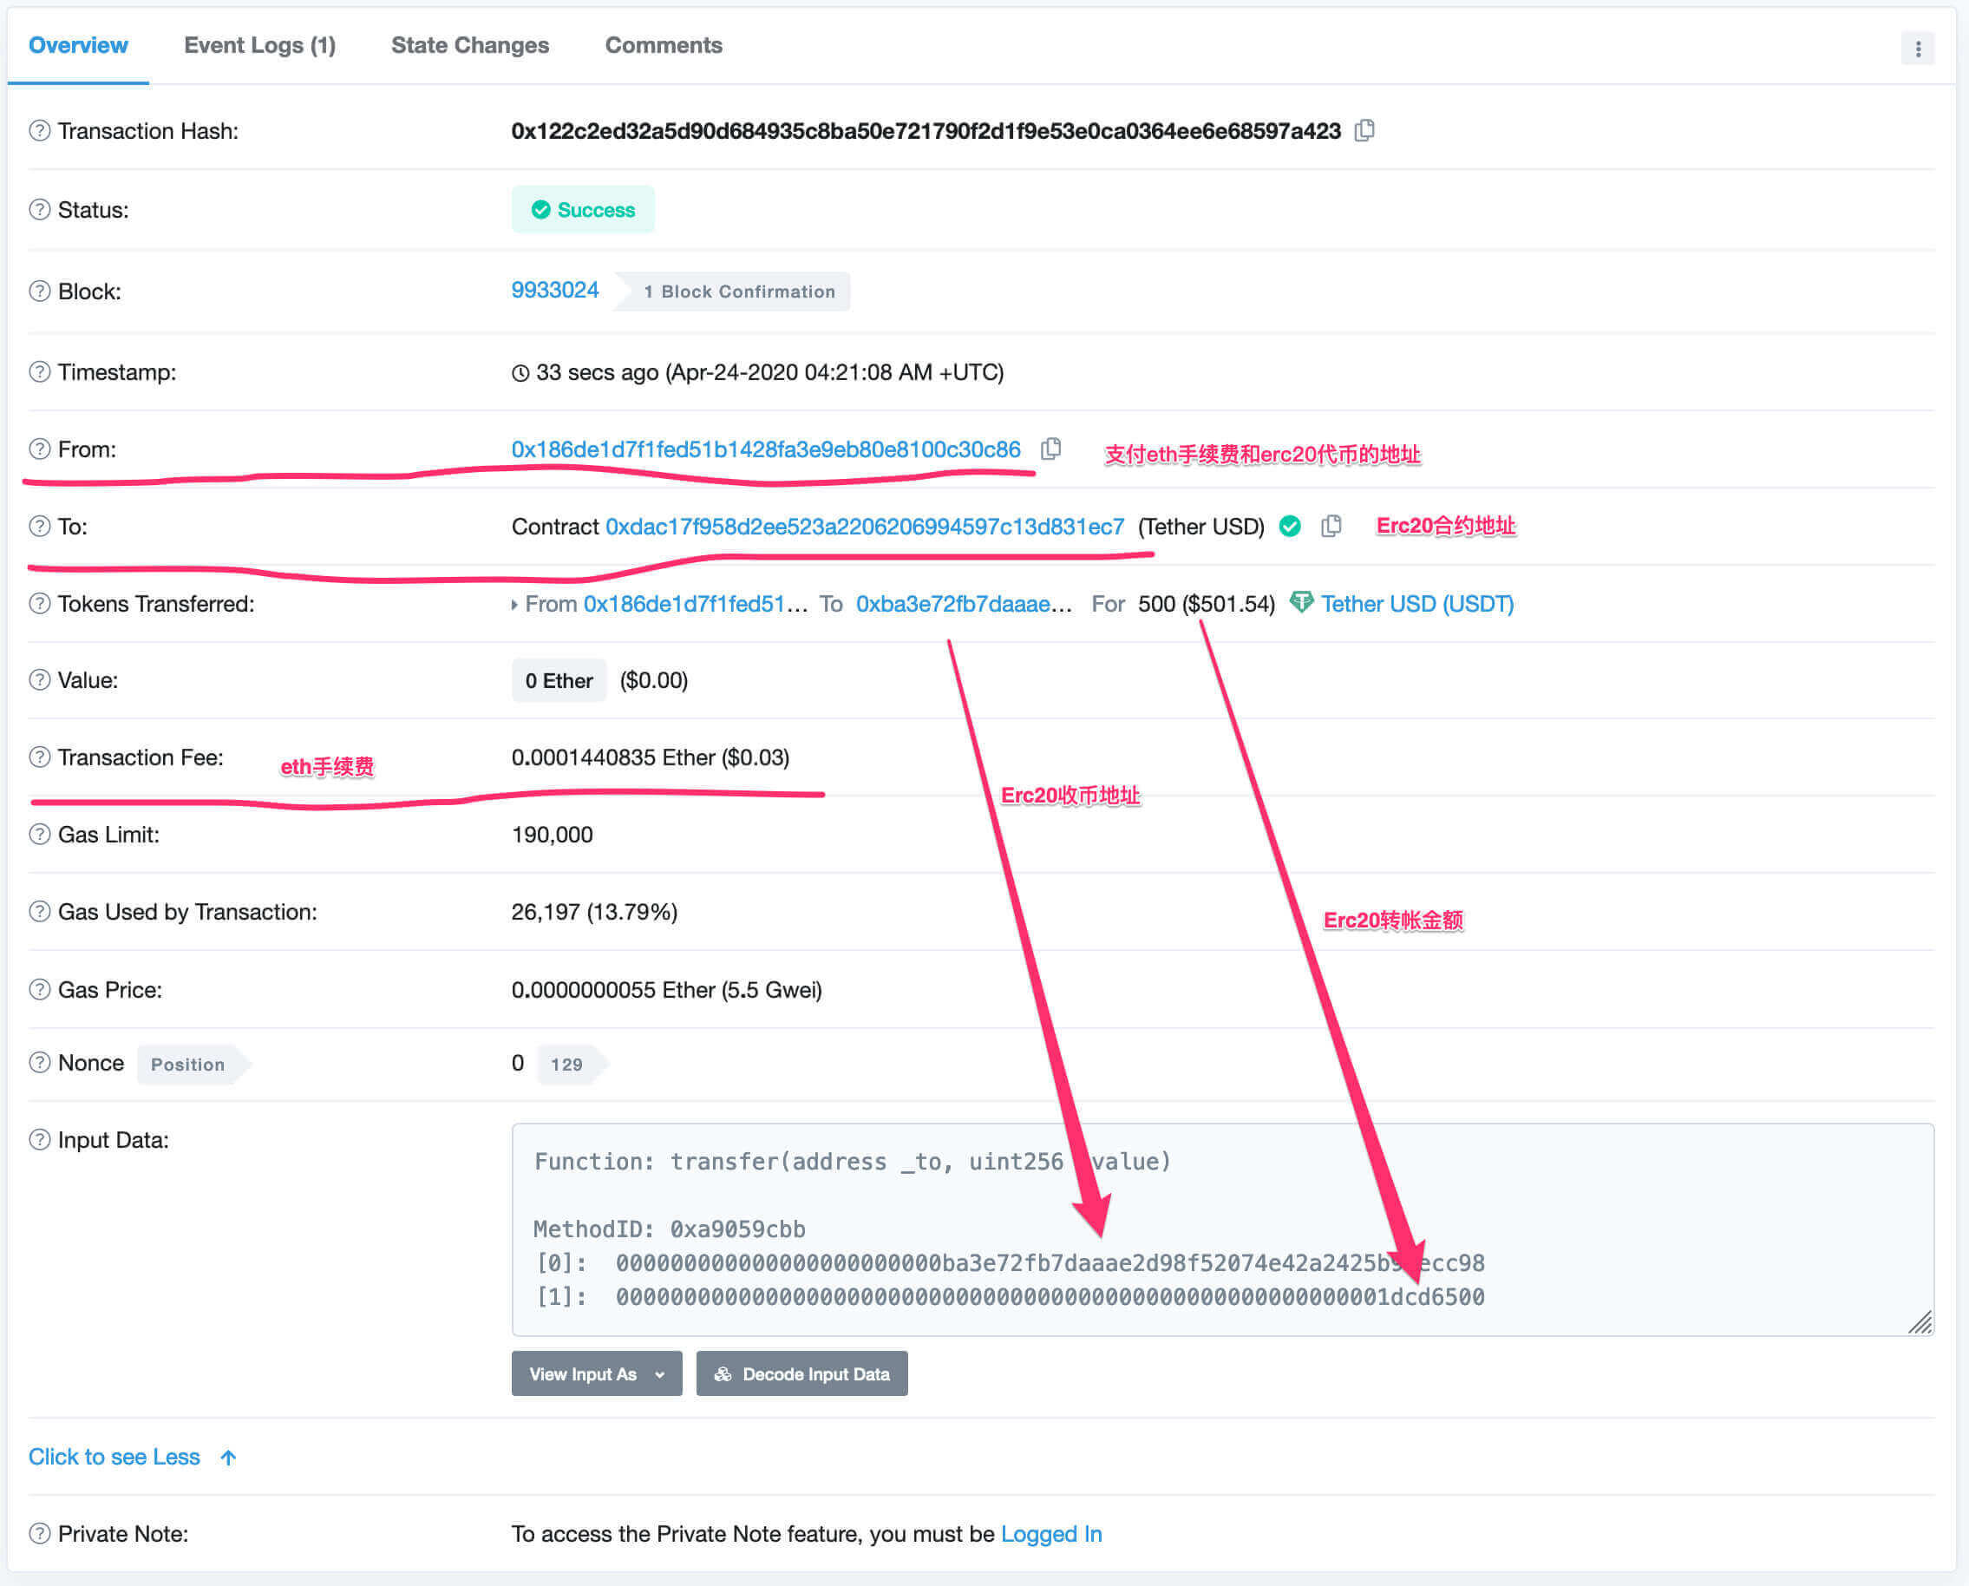Screen dimensions: 1969x1586
Task: Open the Comments tab
Action: point(663,45)
